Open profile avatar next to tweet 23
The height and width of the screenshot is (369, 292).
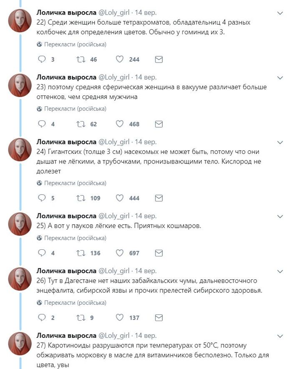(x=20, y=85)
